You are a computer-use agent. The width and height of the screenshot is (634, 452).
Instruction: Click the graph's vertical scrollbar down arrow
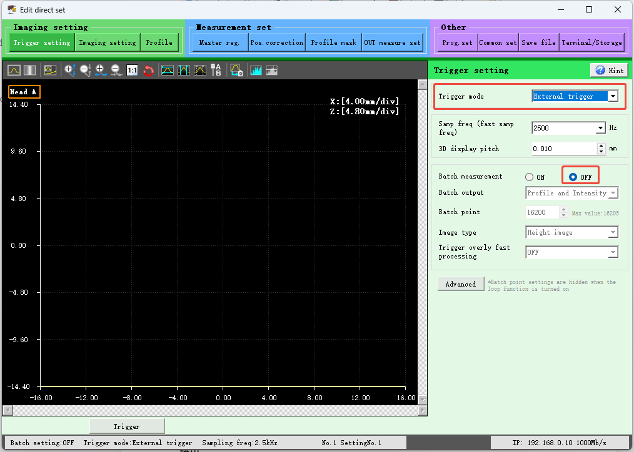[x=423, y=400]
